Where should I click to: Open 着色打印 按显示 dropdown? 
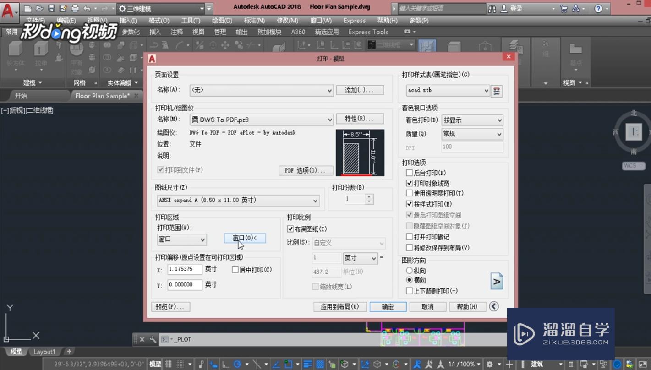point(472,120)
